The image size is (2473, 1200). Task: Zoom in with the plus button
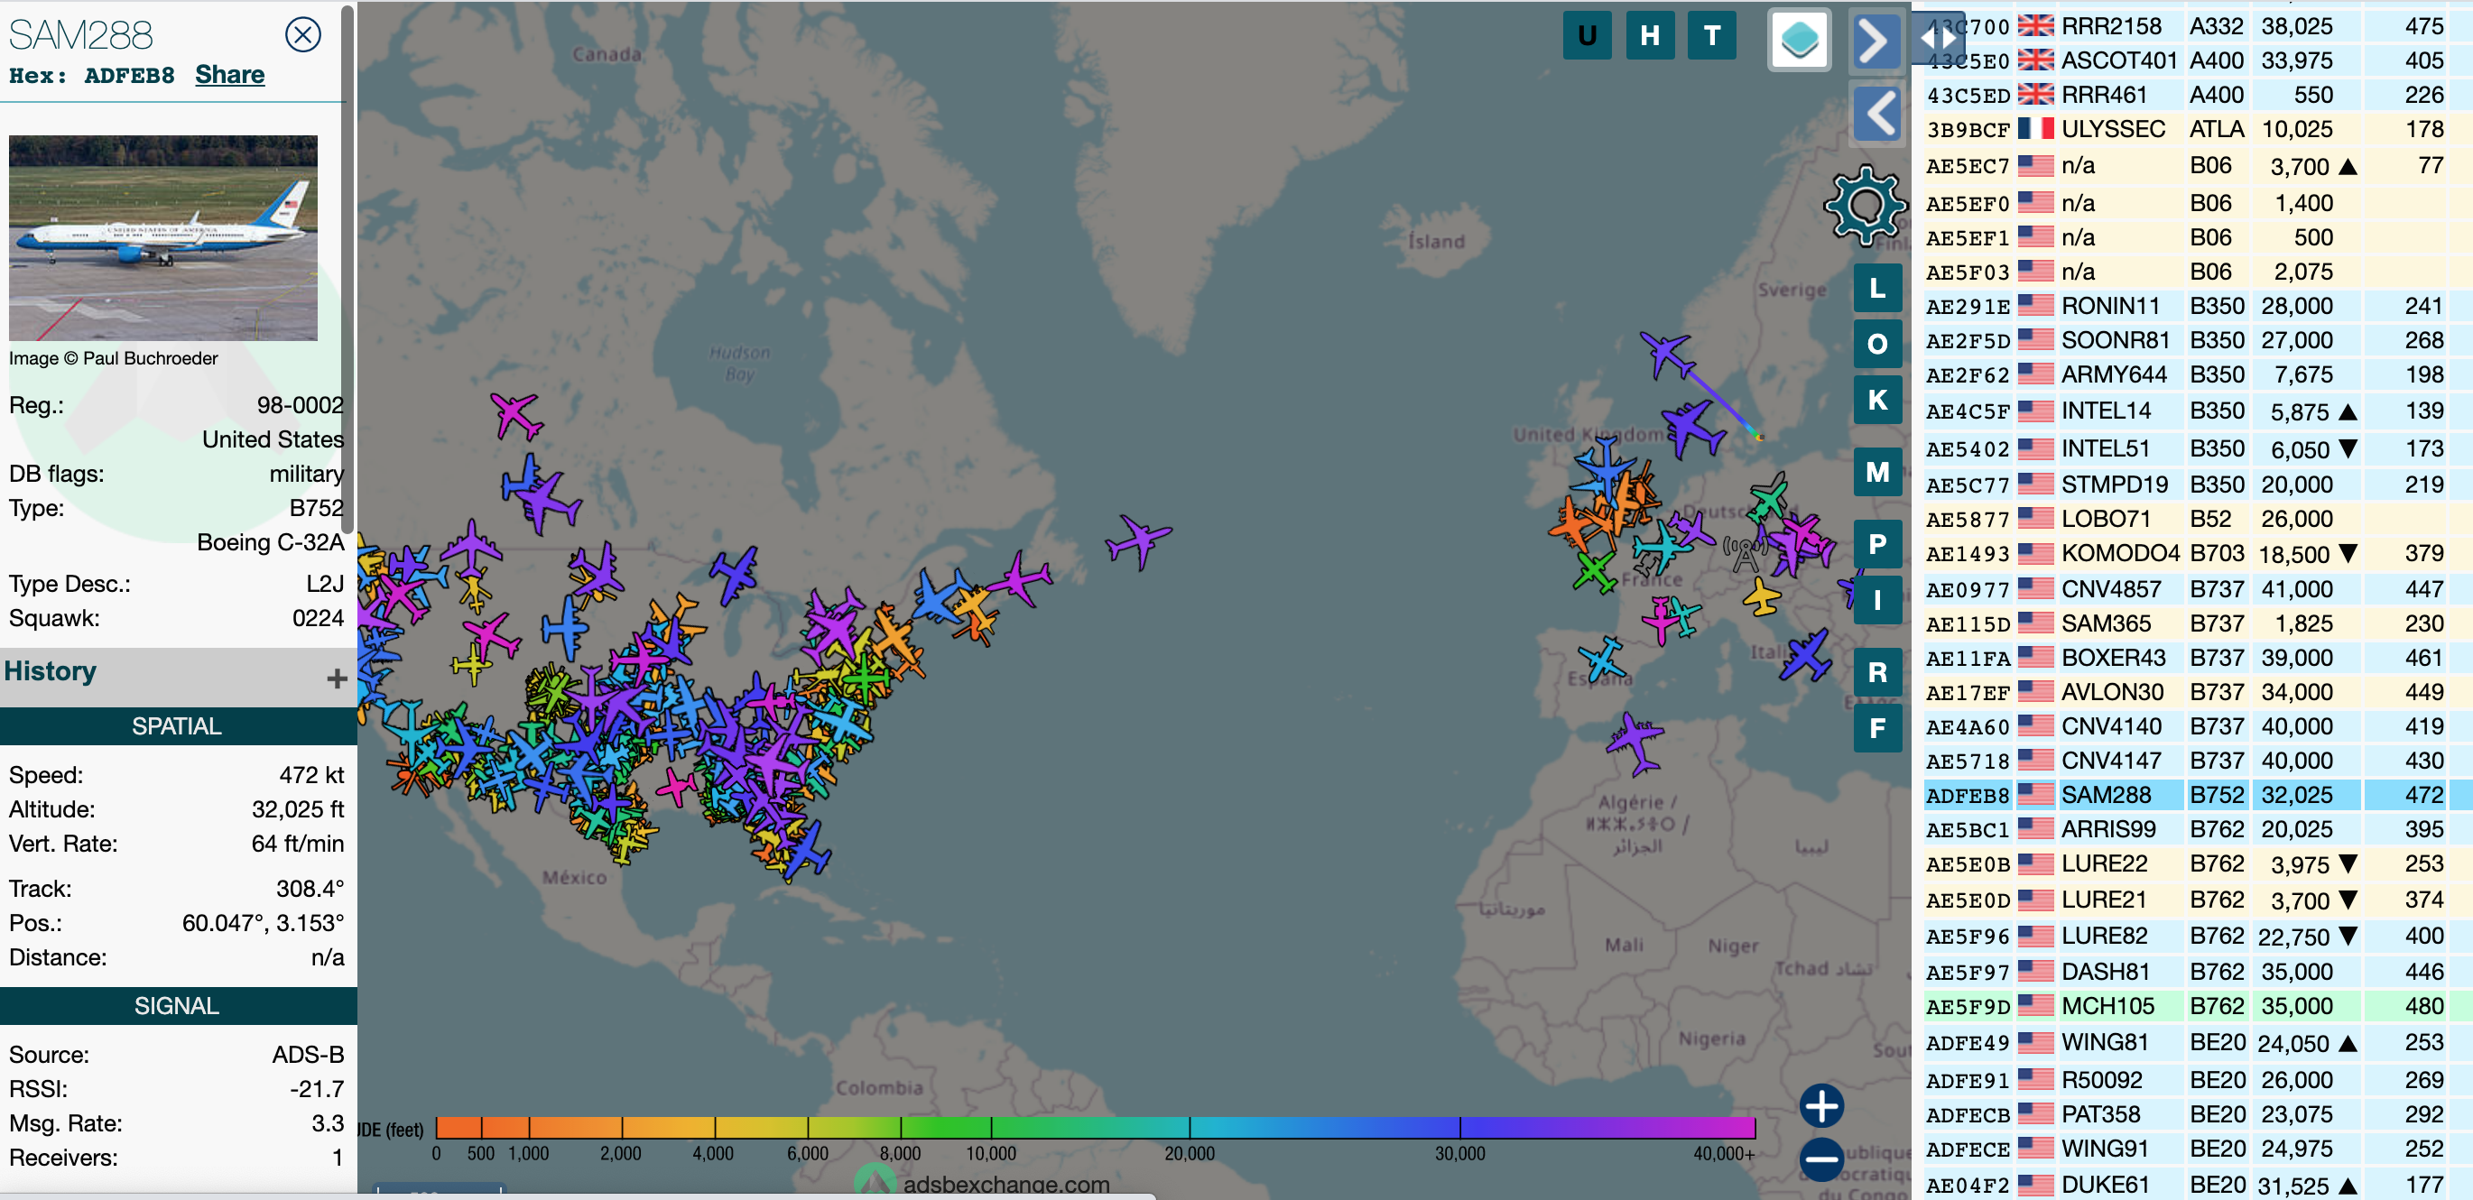(x=1821, y=1106)
